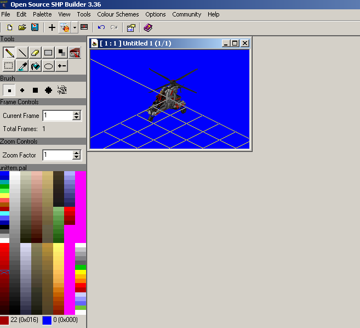Activate the Eyedropper color picker tool
Viewport: 360px width, 328px height.
click(22, 66)
